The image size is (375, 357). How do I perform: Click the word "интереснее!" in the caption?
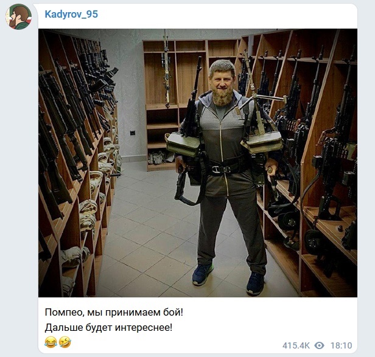click(144, 327)
